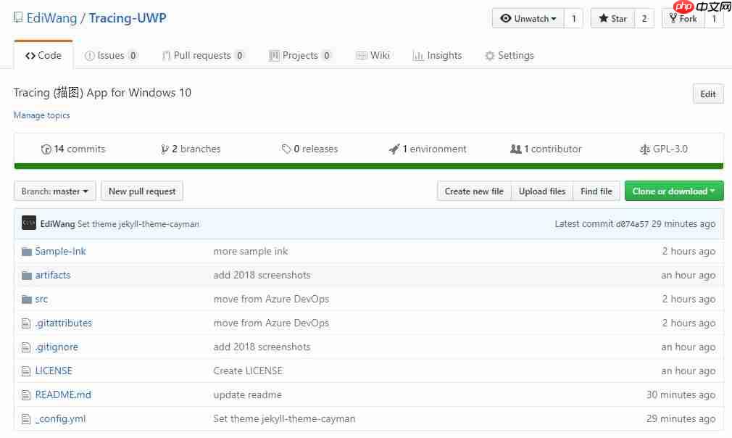This screenshot has width=732, height=438.
Task: Expand the Clone or download menu
Action: (x=673, y=191)
